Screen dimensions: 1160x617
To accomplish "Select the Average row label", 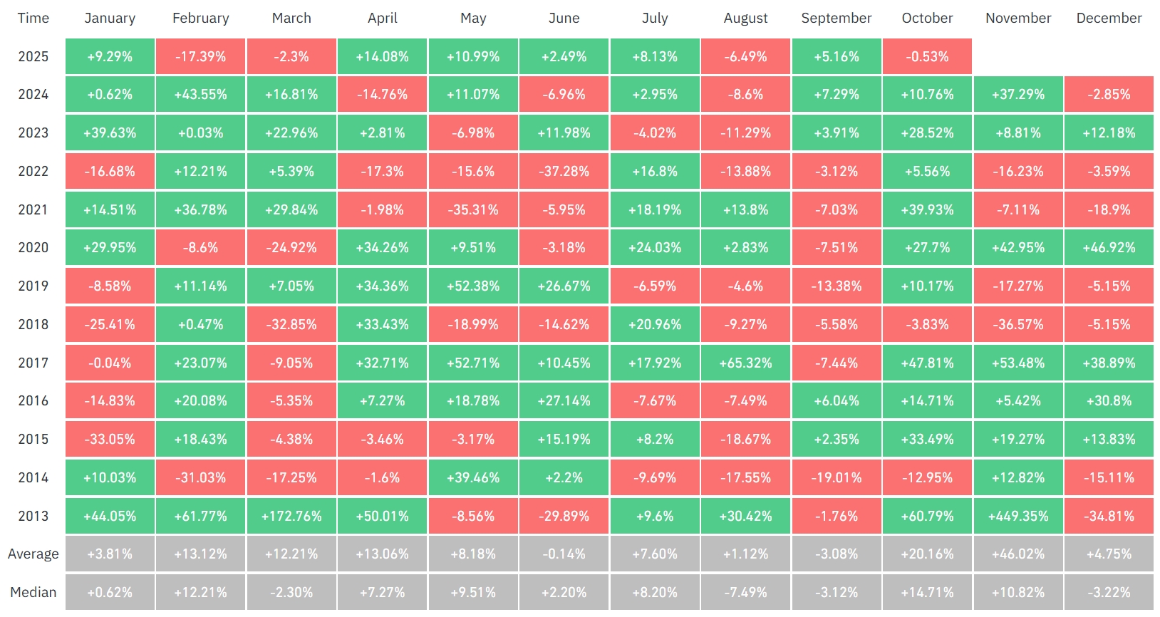I will click(x=33, y=554).
